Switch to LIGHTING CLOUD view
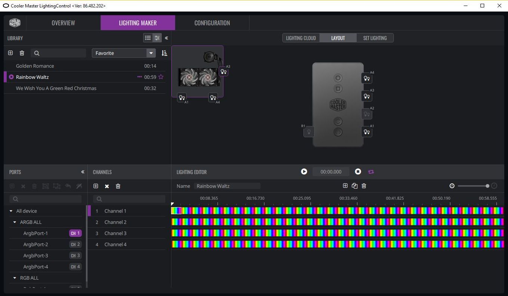This screenshot has height=296, width=508. point(301,38)
